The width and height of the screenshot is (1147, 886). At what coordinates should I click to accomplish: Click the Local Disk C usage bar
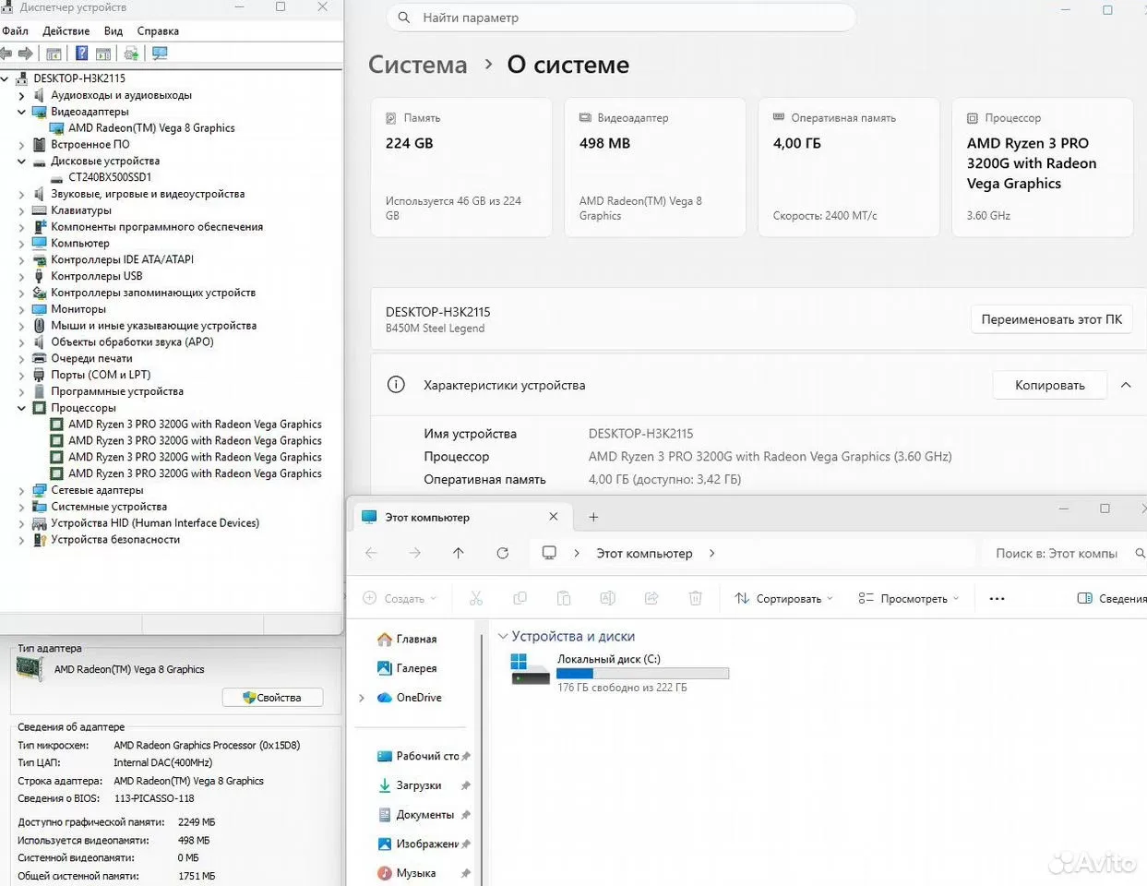[642, 674]
